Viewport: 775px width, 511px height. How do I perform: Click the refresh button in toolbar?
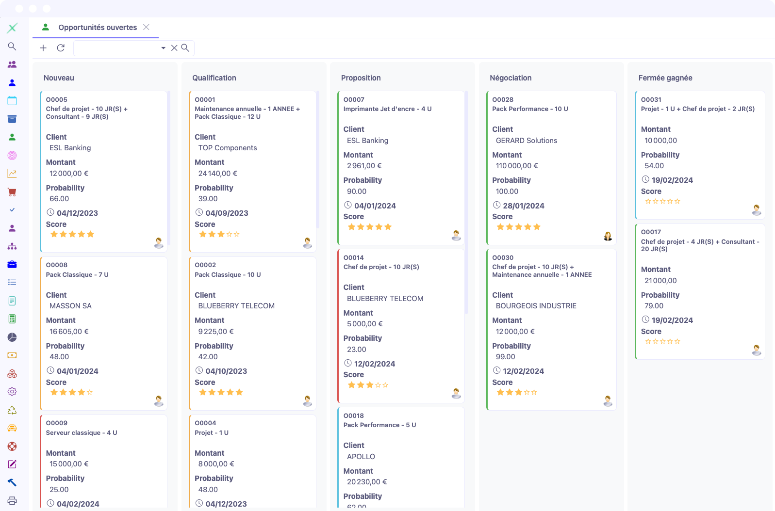click(x=61, y=48)
